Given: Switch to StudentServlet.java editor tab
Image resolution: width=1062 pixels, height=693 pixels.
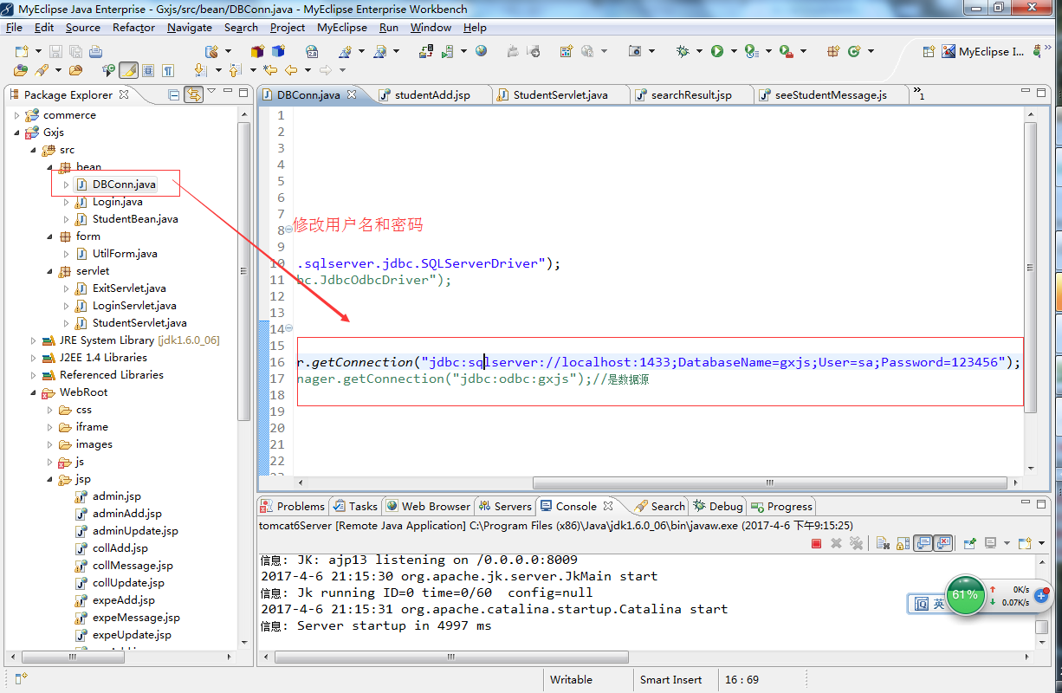Looking at the screenshot, I should tap(560, 94).
